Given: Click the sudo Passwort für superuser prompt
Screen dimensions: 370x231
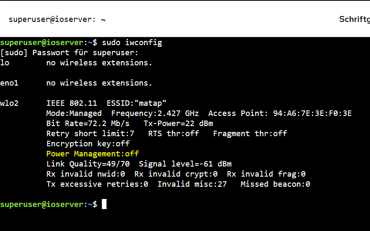Looking at the screenshot, I should click(x=69, y=53).
